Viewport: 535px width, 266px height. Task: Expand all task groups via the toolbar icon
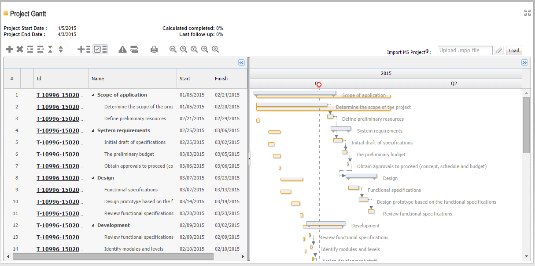(61, 49)
